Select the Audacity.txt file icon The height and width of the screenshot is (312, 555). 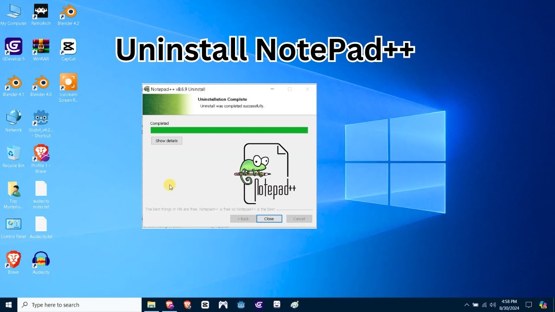41,227
